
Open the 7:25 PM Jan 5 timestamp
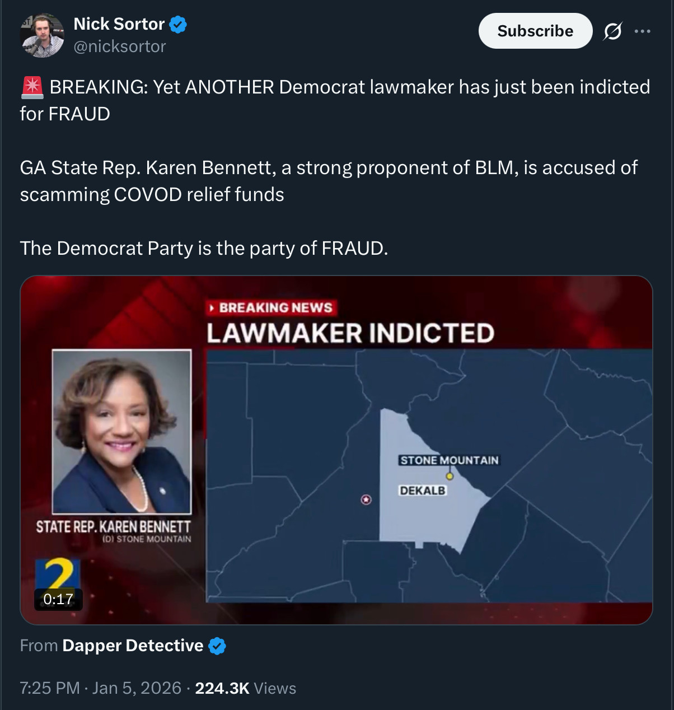click(x=101, y=688)
